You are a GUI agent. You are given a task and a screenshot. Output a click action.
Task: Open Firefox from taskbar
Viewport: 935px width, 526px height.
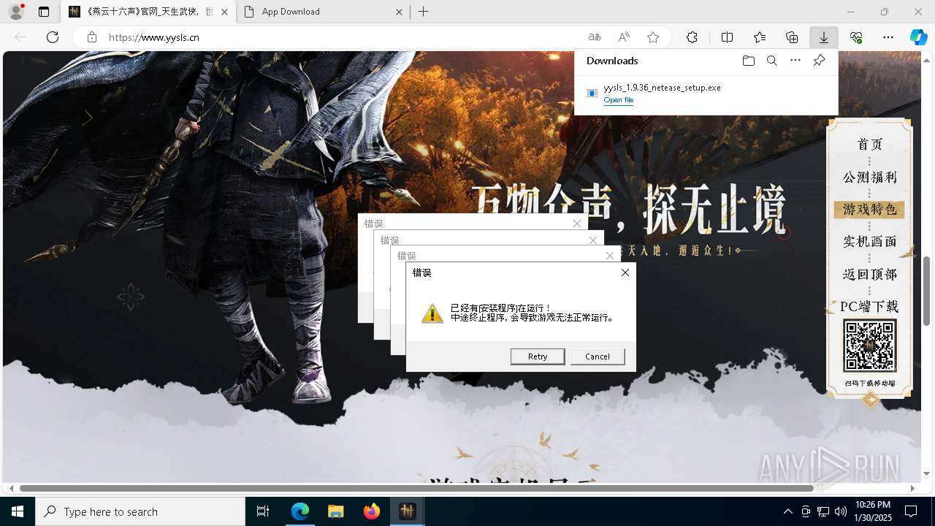(371, 511)
